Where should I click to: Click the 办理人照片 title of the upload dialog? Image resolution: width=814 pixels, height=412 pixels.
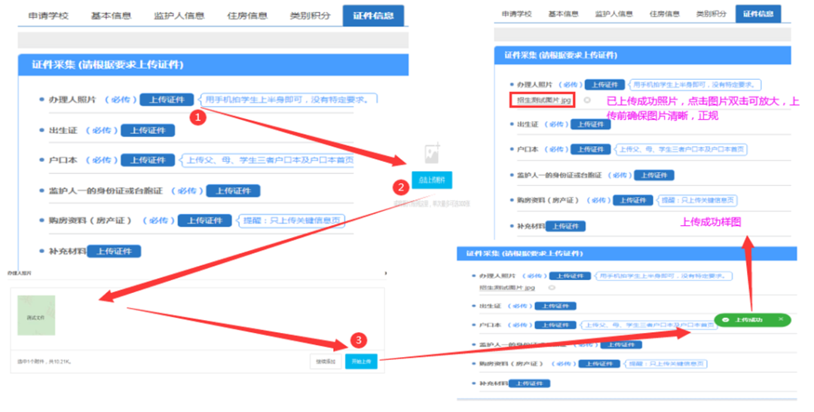point(19,273)
